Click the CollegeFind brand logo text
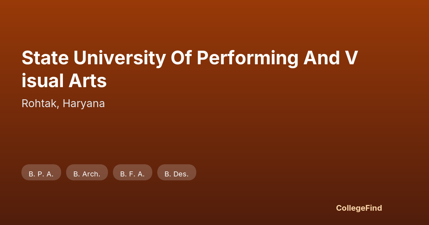Screen dimensions: 429x225 pos(359,208)
